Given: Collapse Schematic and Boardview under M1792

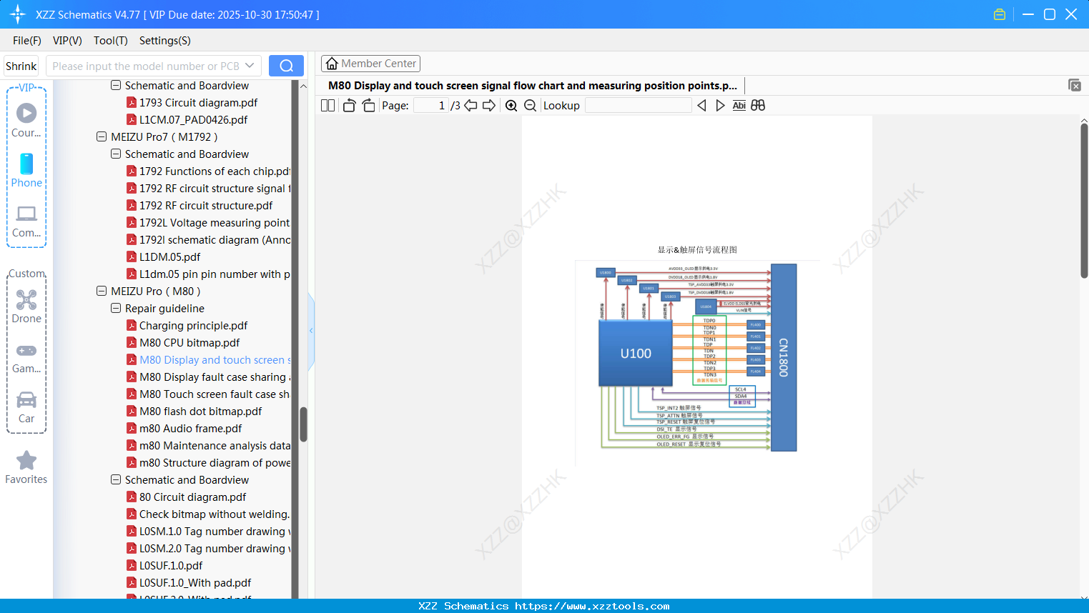Looking at the screenshot, I should [x=116, y=154].
